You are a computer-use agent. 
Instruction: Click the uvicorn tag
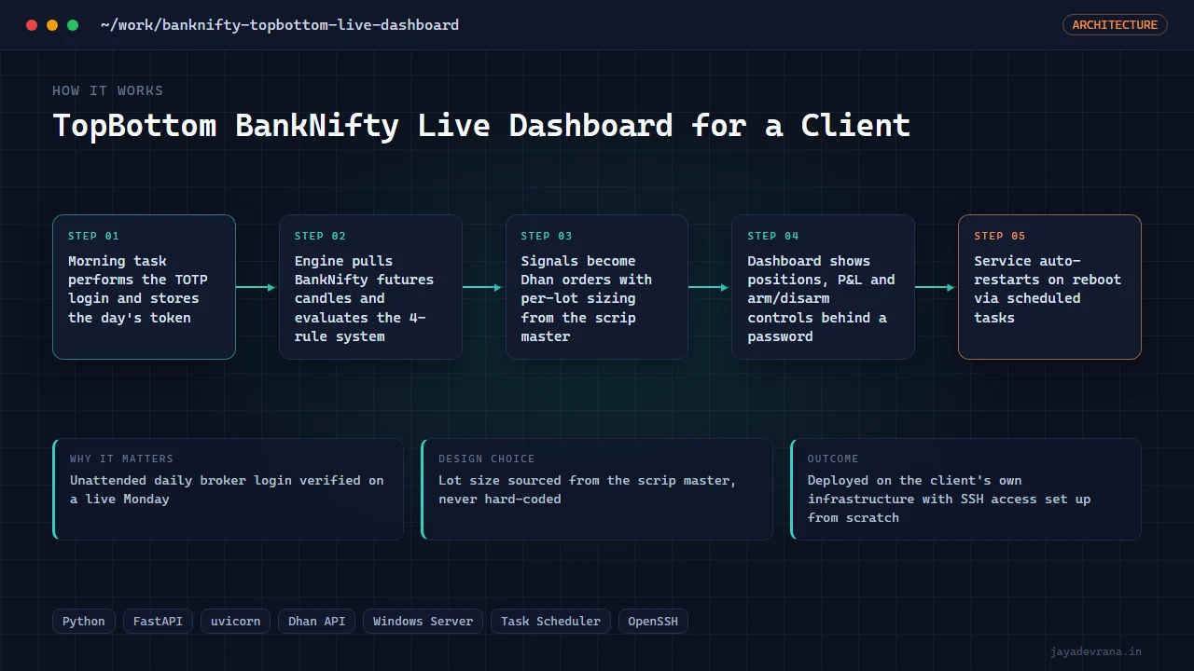(x=235, y=622)
